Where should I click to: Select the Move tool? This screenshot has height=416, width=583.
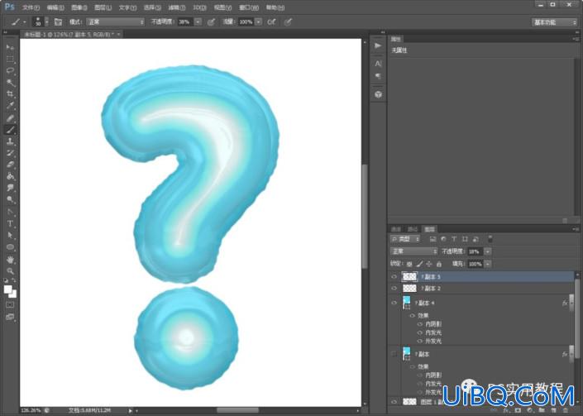[x=10, y=47]
